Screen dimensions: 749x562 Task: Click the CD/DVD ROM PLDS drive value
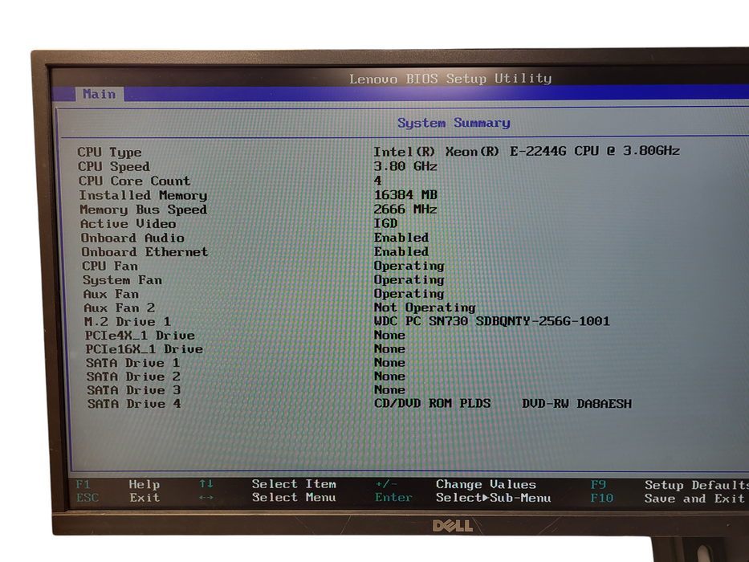[503, 404]
